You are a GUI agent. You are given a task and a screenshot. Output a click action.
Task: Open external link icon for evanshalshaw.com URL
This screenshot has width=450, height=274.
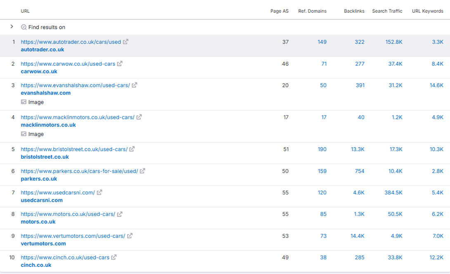point(134,85)
